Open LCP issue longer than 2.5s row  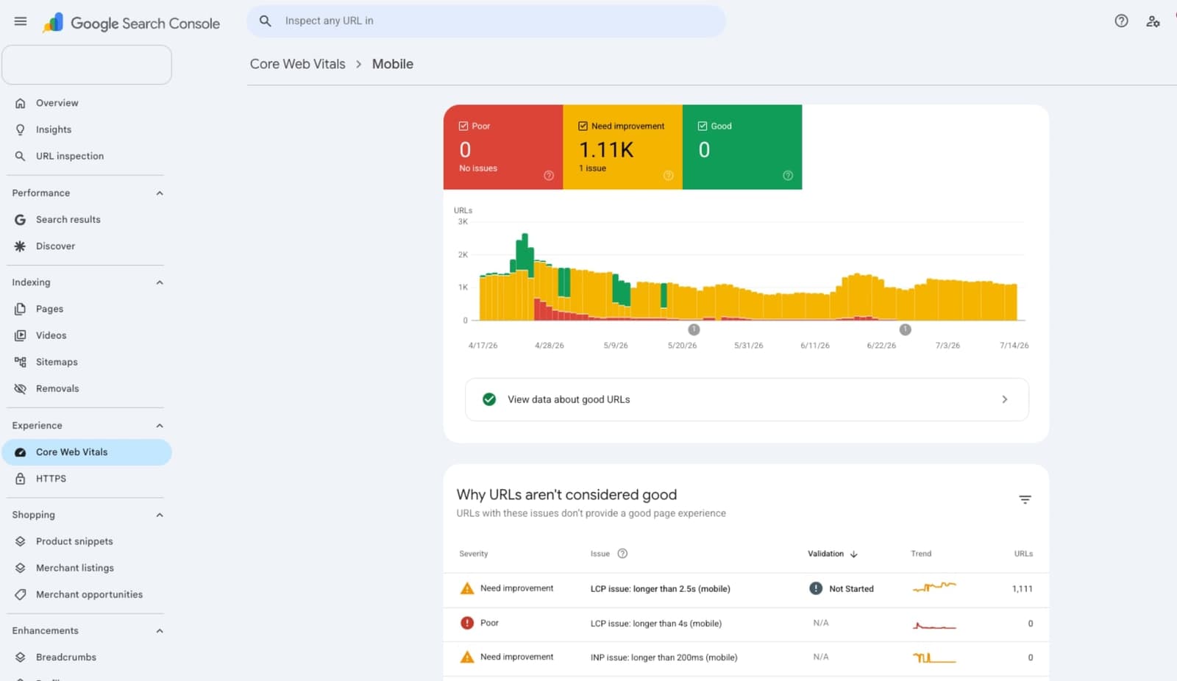746,589
